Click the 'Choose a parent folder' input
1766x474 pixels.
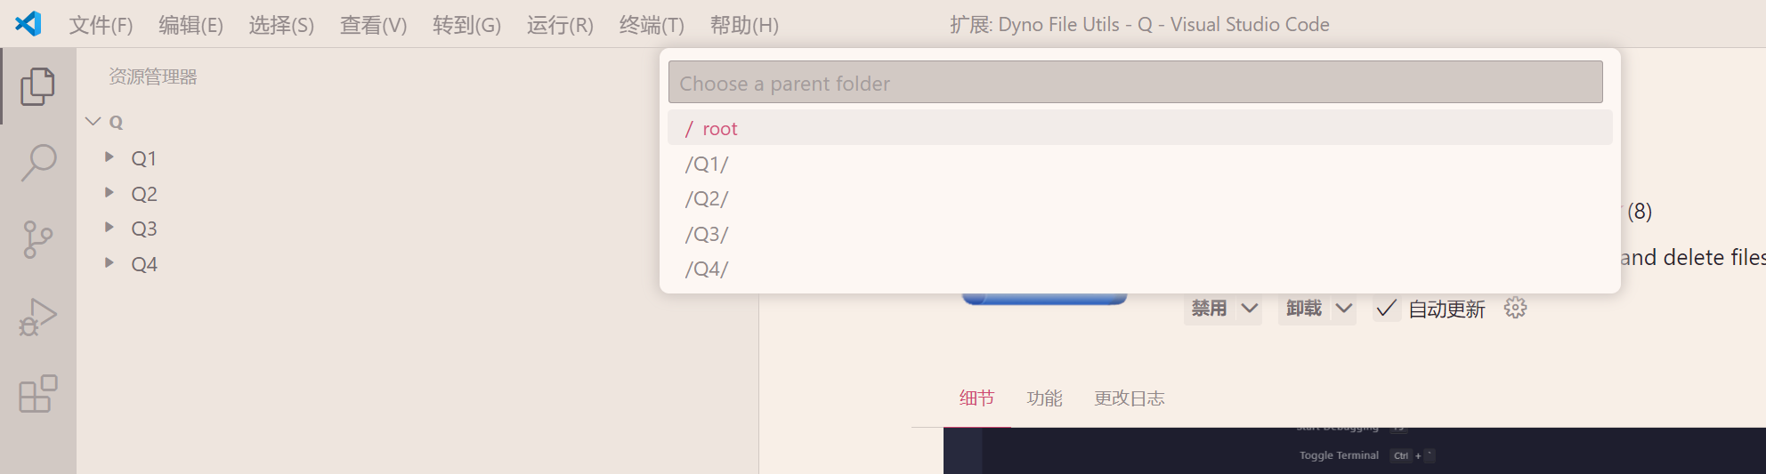coord(1135,83)
